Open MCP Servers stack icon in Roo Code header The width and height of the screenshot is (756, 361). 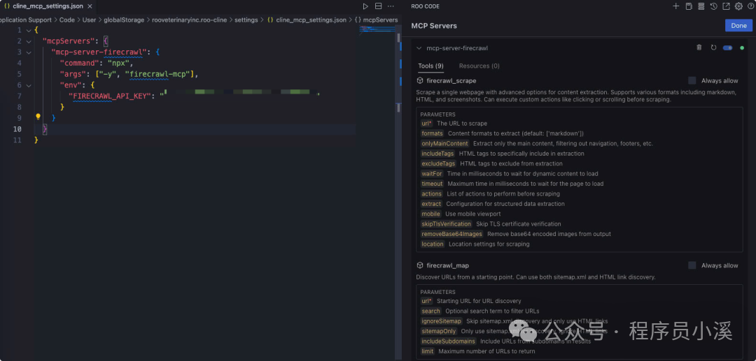click(701, 6)
